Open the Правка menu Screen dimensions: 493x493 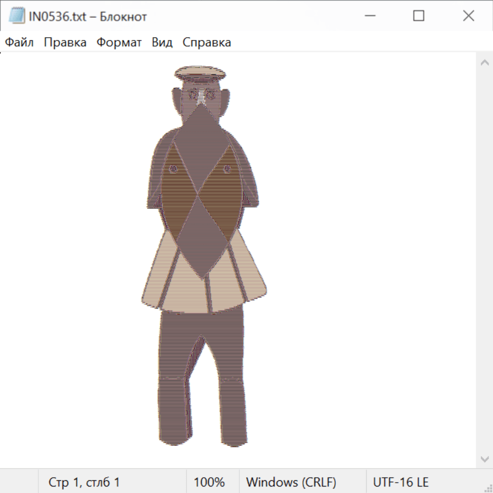coord(65,43)
